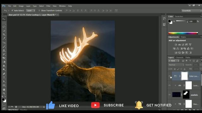
Task: Adjust the K slider in Color panel
Action: tap(182, 21)
